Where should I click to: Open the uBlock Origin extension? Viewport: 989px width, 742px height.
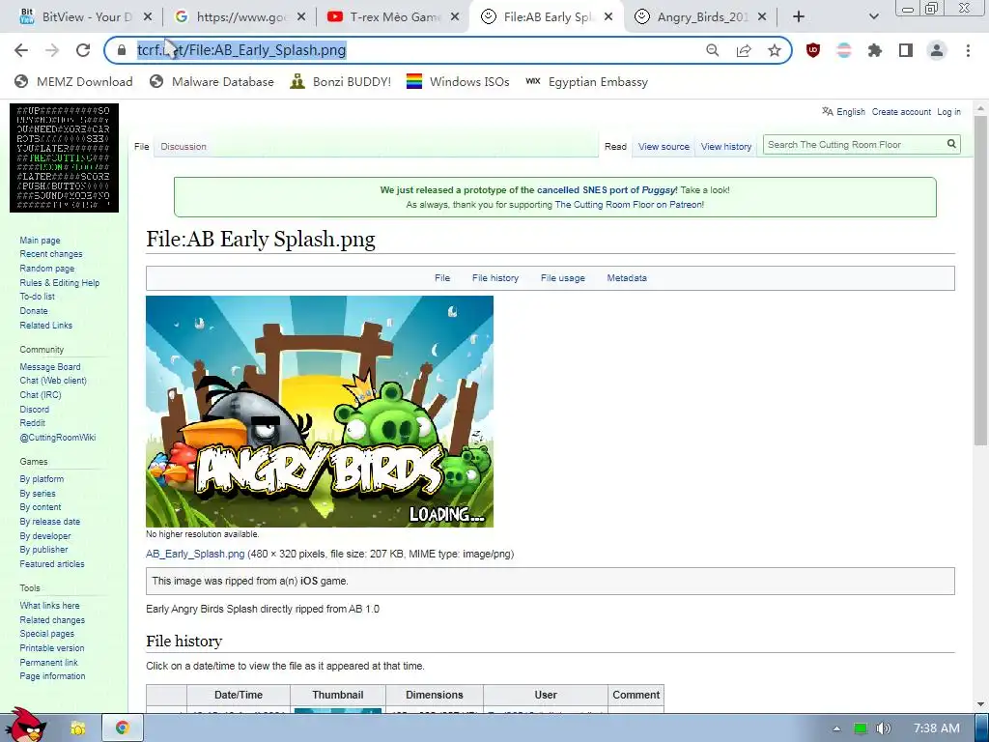(813, 50)
